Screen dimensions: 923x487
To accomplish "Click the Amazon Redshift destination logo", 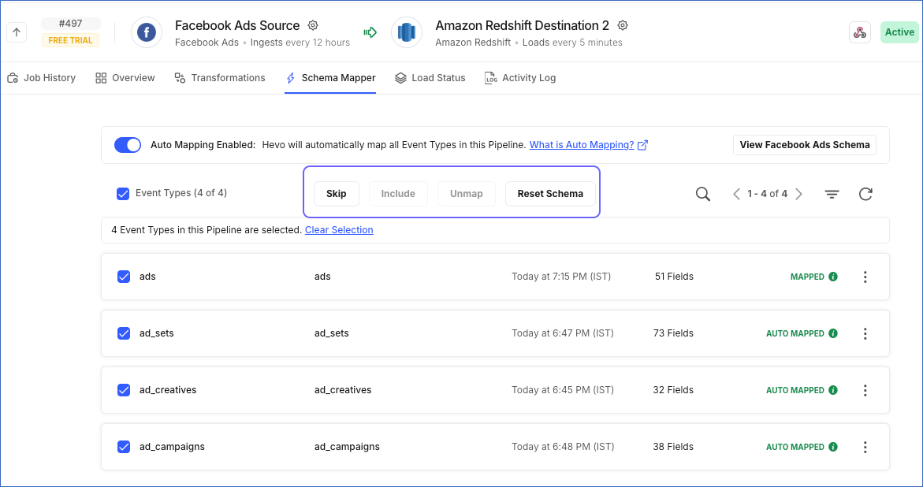I will tap(407, 32).
